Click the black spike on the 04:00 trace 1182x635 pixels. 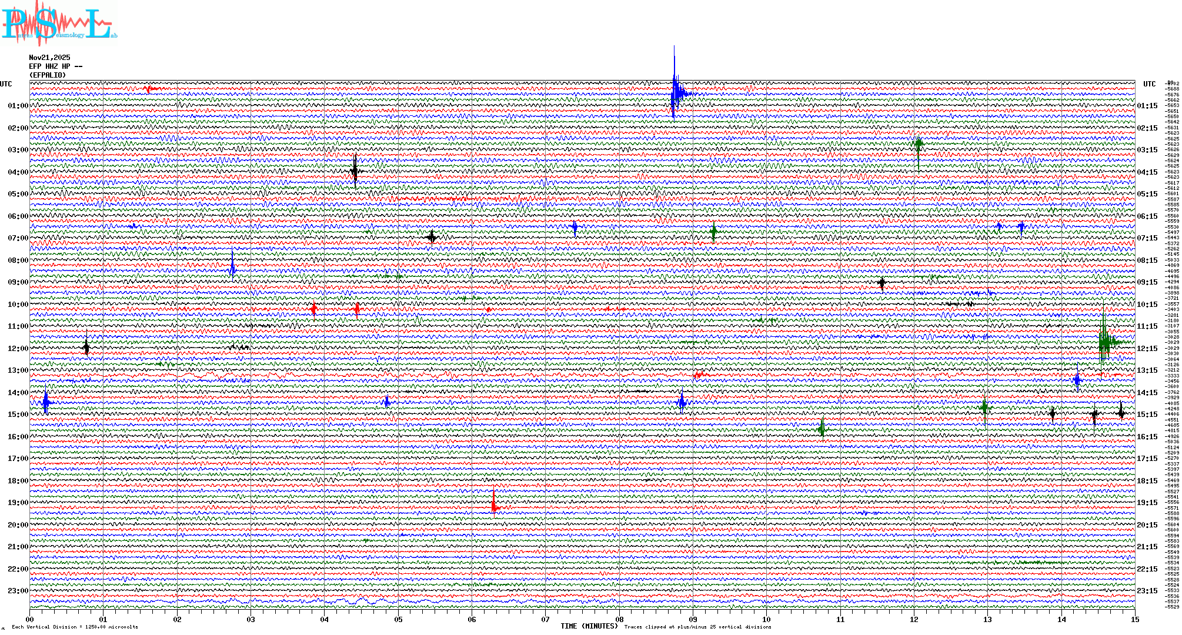[x=355, y=172]
